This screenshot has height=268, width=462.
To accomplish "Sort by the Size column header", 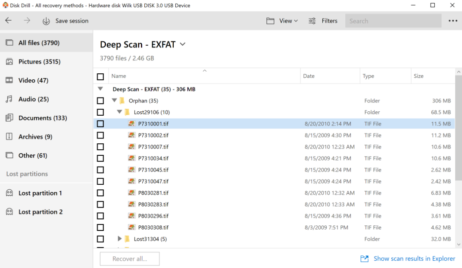I will (x=433, y=76).
